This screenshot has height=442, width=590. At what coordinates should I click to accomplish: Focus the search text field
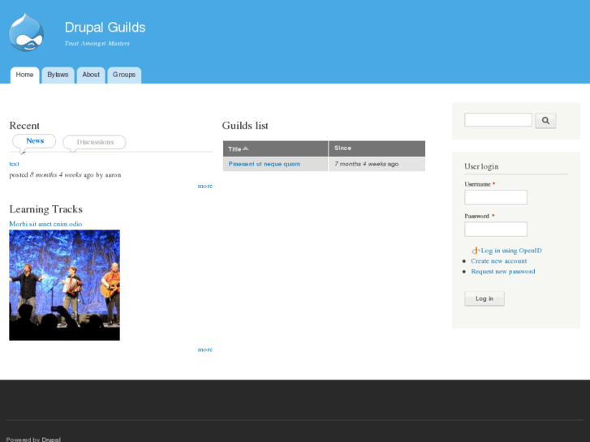(x=498, y=120)
